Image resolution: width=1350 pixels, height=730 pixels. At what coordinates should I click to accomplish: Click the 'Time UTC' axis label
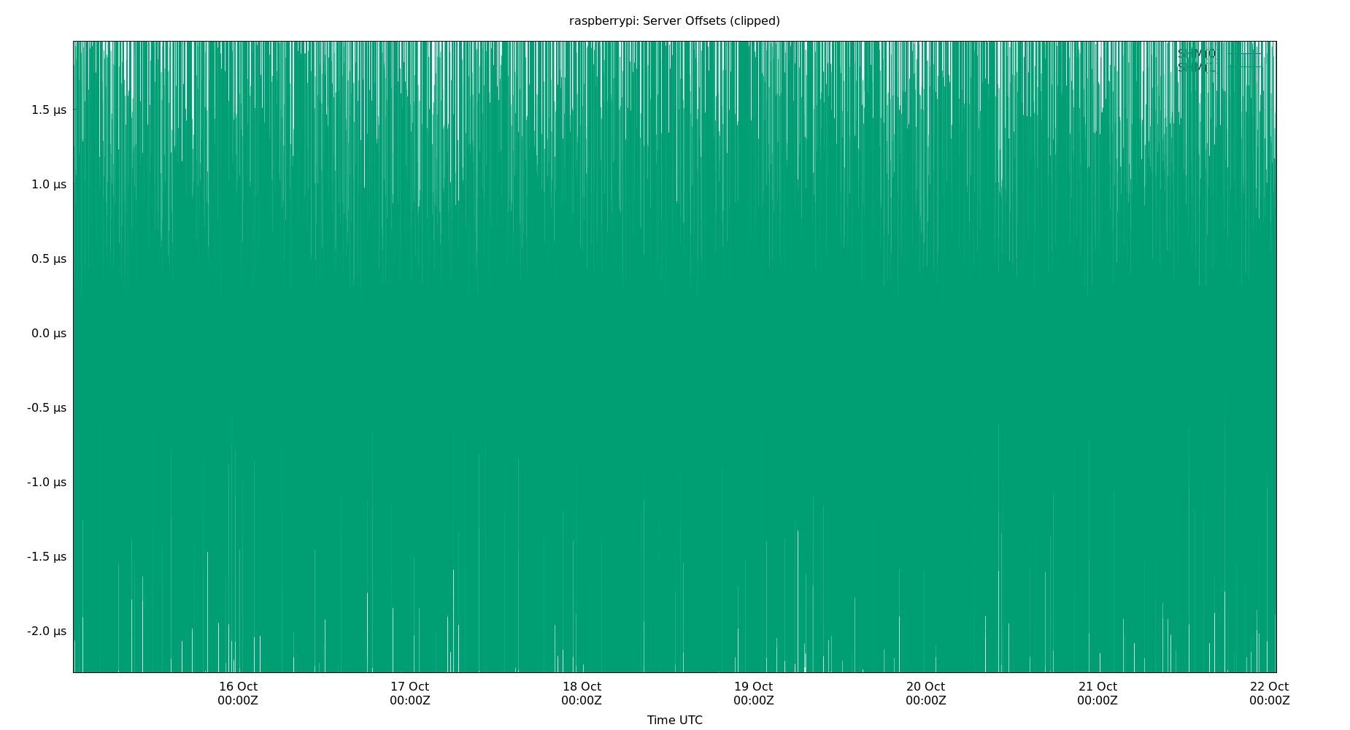[x=674, y=720]
